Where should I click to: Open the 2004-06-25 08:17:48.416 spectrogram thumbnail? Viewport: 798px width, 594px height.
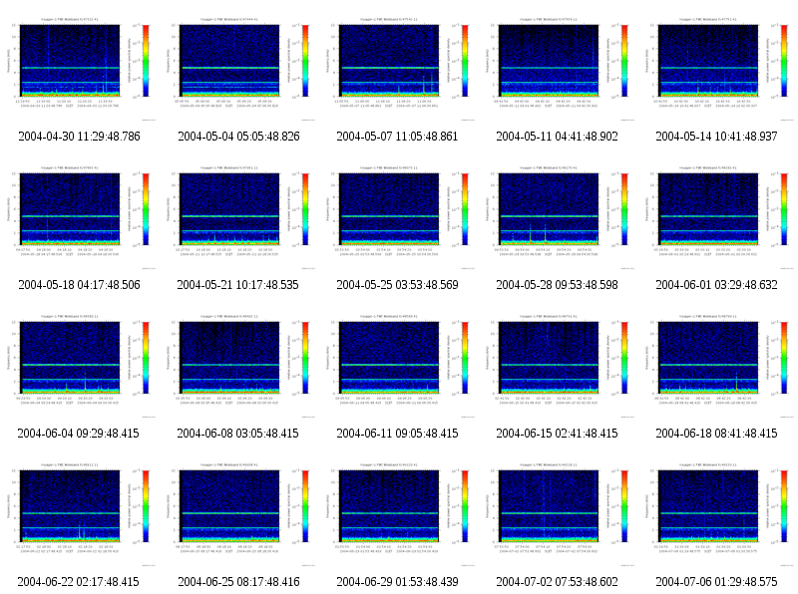238,513
